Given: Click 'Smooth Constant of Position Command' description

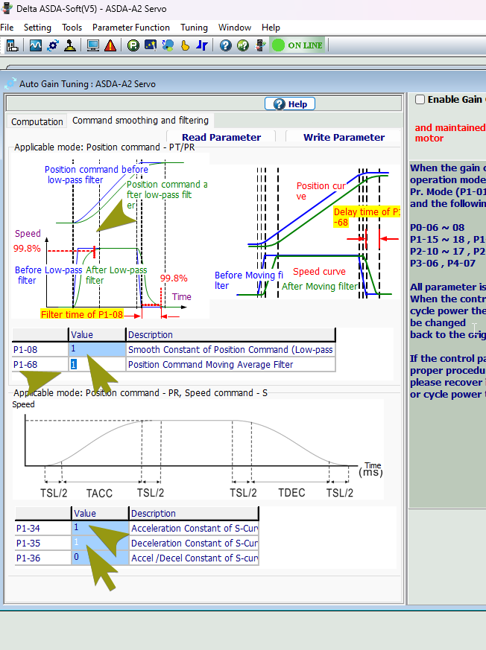Looking at the screenshot, I should pyautogui.click(x=230, y=349).
